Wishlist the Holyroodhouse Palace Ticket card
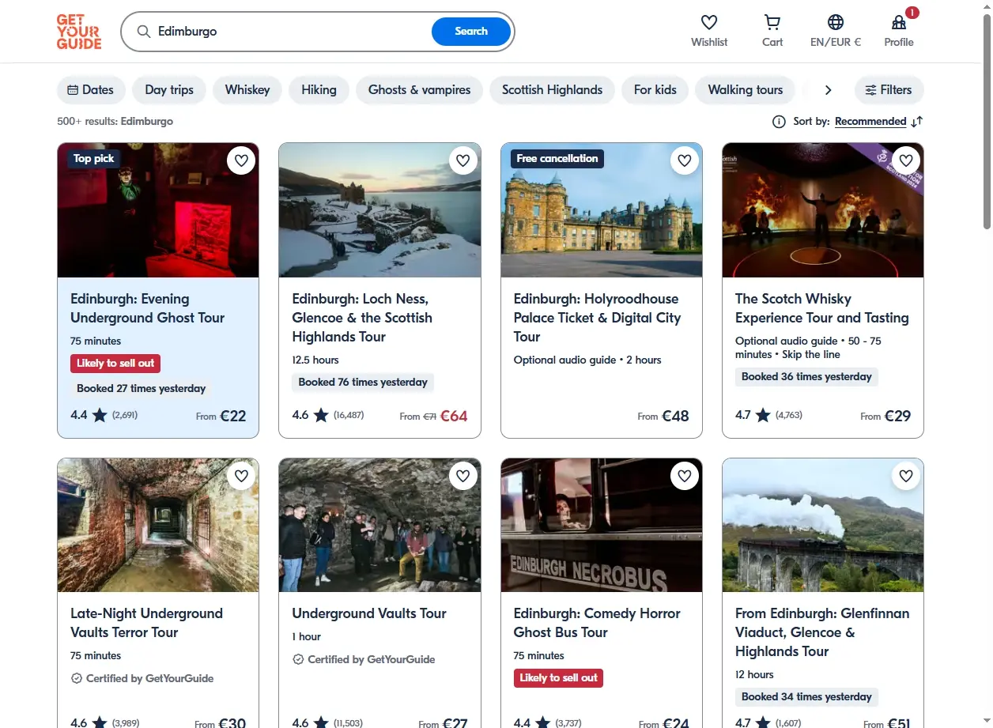 pos(685,160)
